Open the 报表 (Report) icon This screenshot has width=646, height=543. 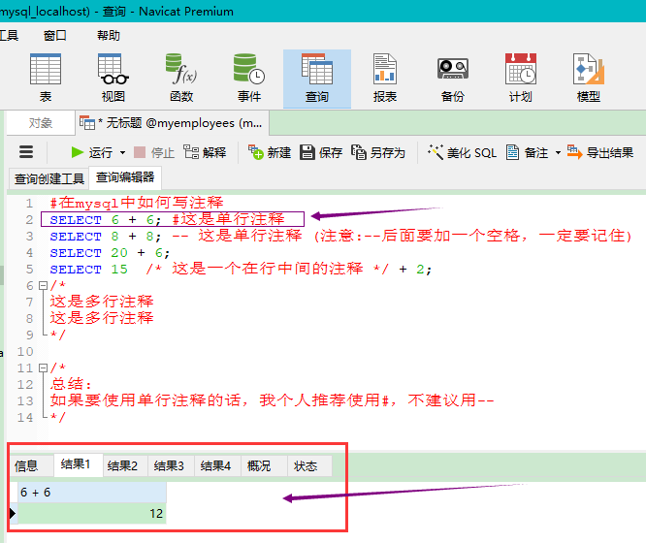[x=385, y=79]
